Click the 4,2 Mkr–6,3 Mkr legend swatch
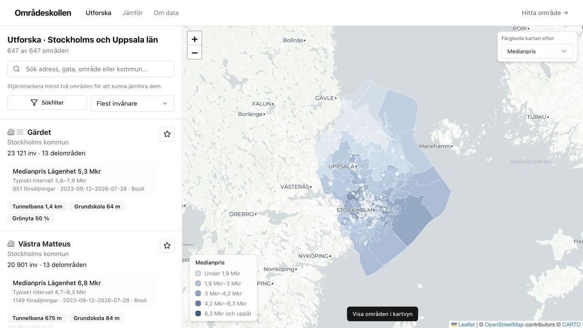This screenshot has height=328, width=583. tap(198, 303)
